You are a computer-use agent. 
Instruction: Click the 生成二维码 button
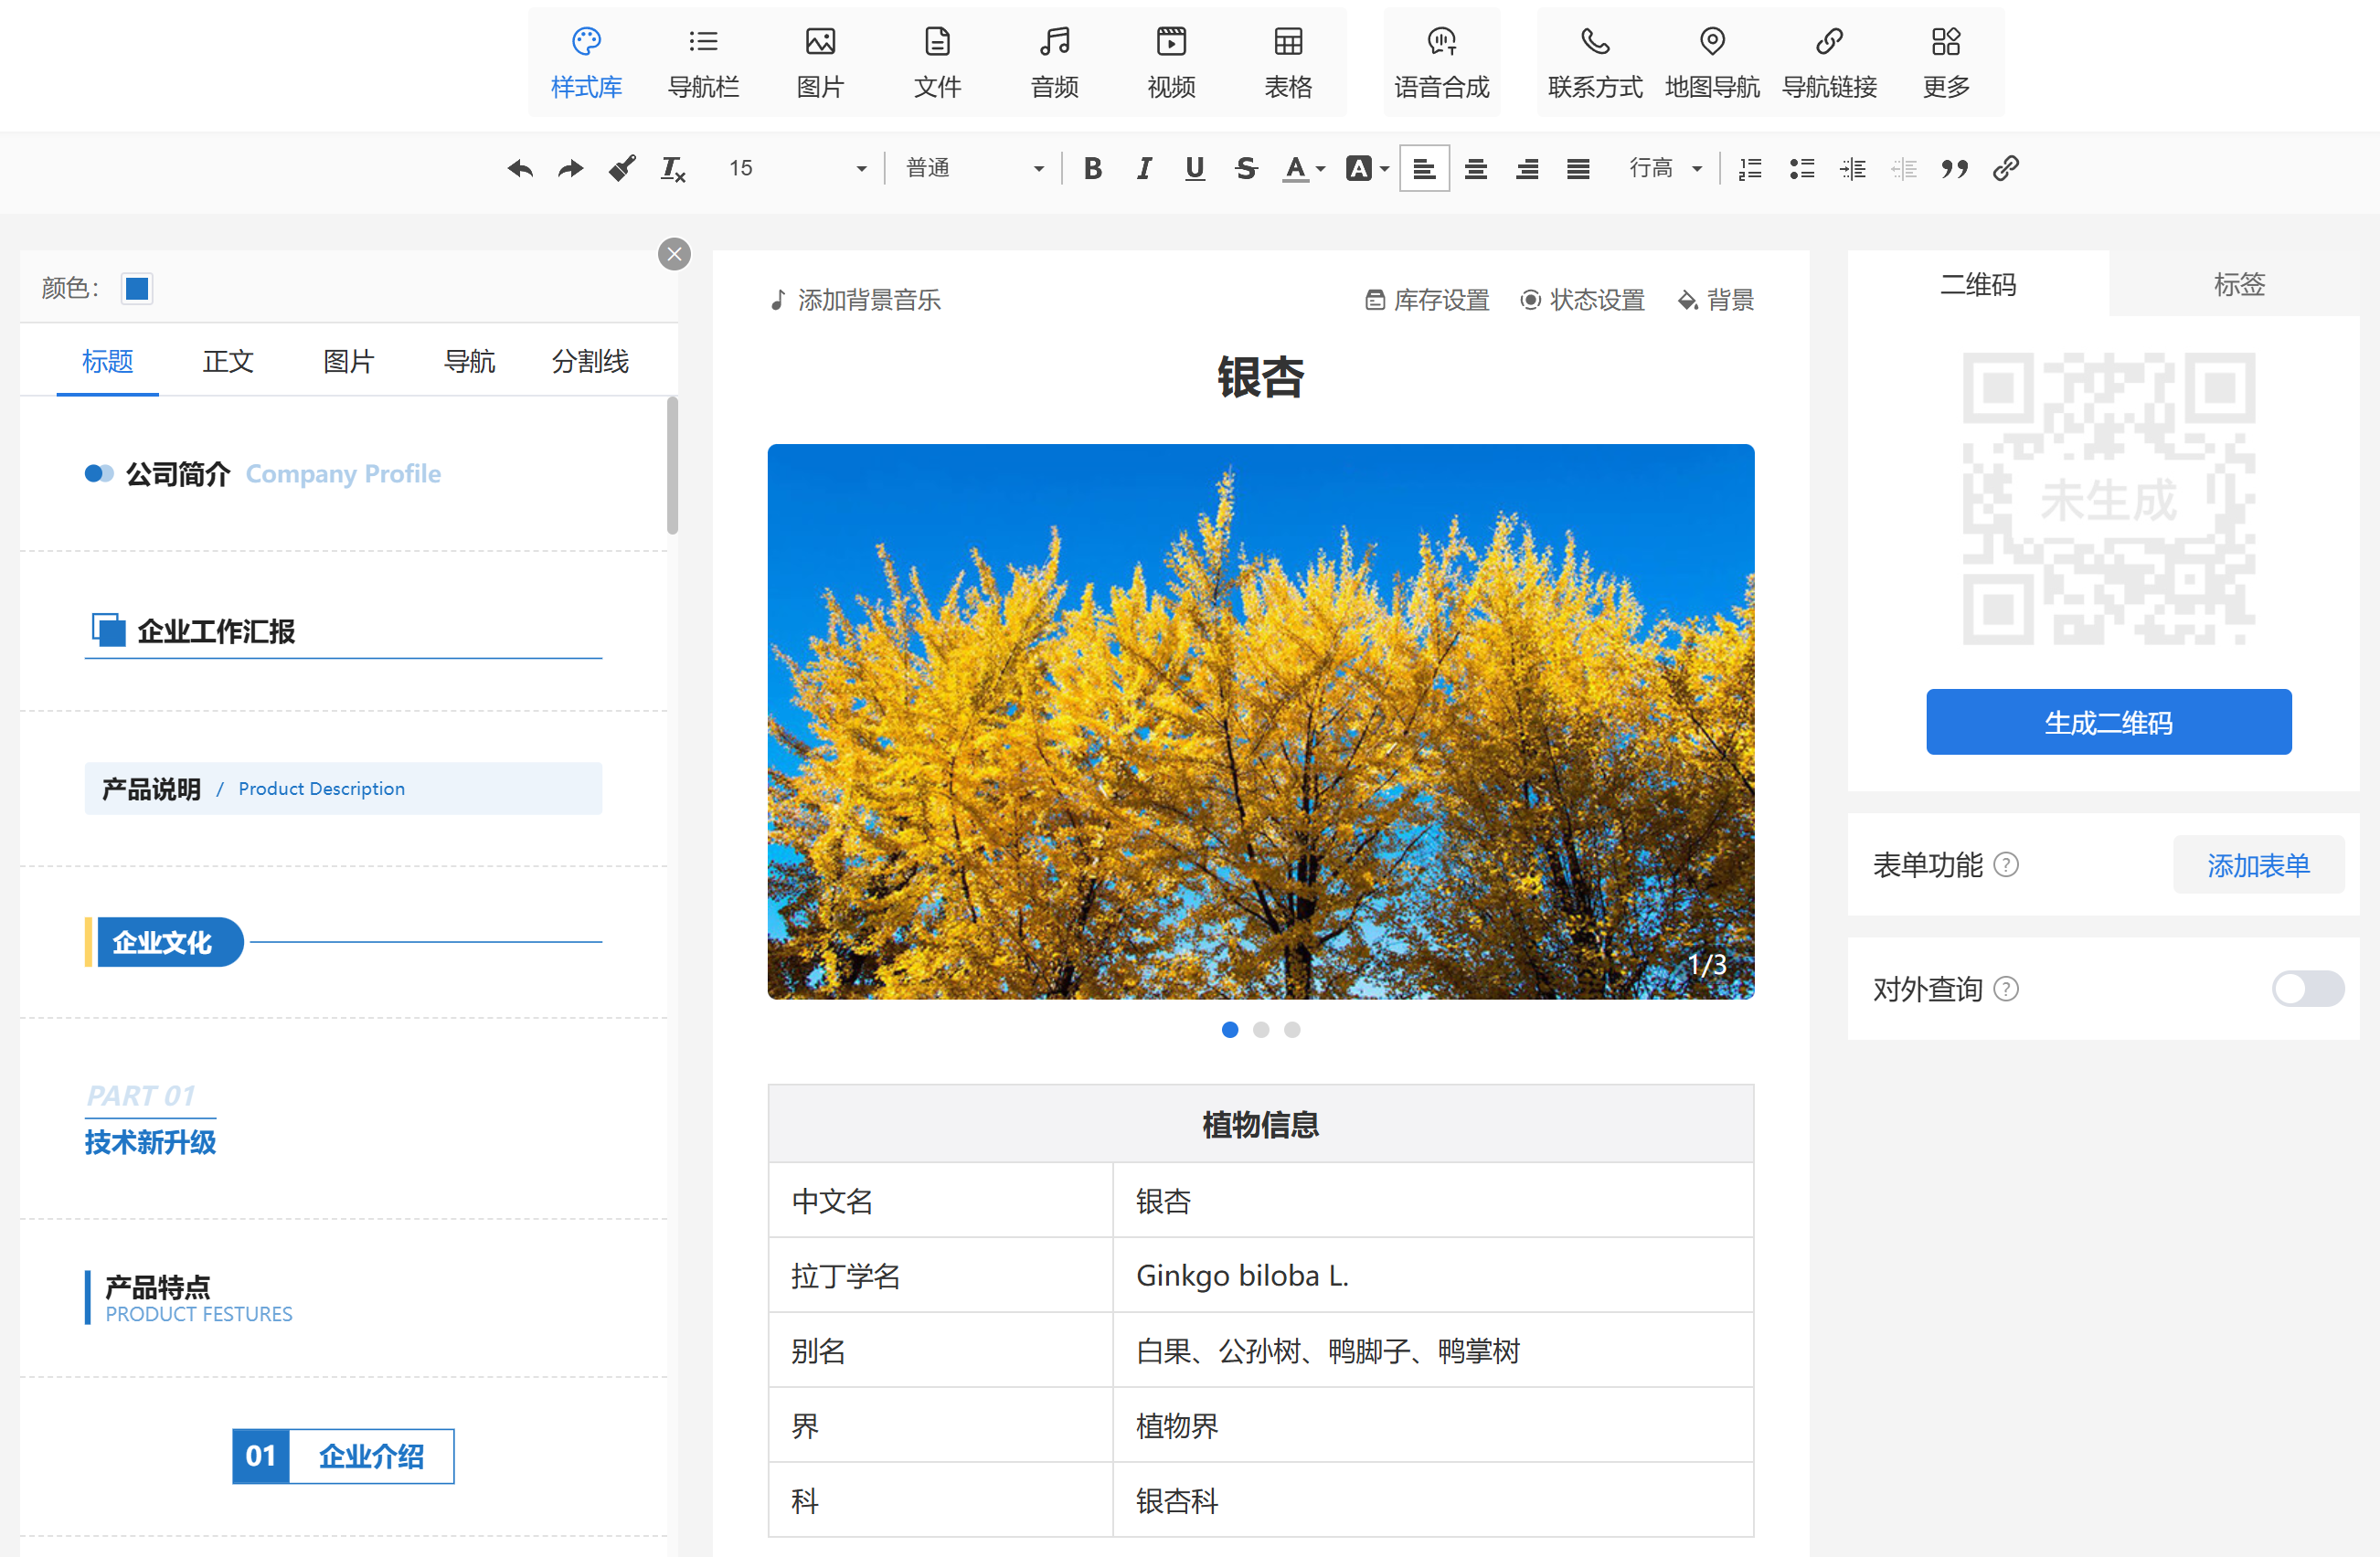coord(2109,722)
